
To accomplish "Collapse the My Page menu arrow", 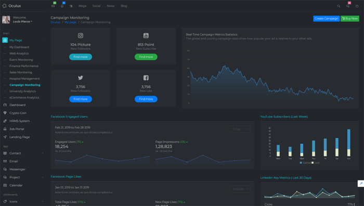I will click(43, 40).
